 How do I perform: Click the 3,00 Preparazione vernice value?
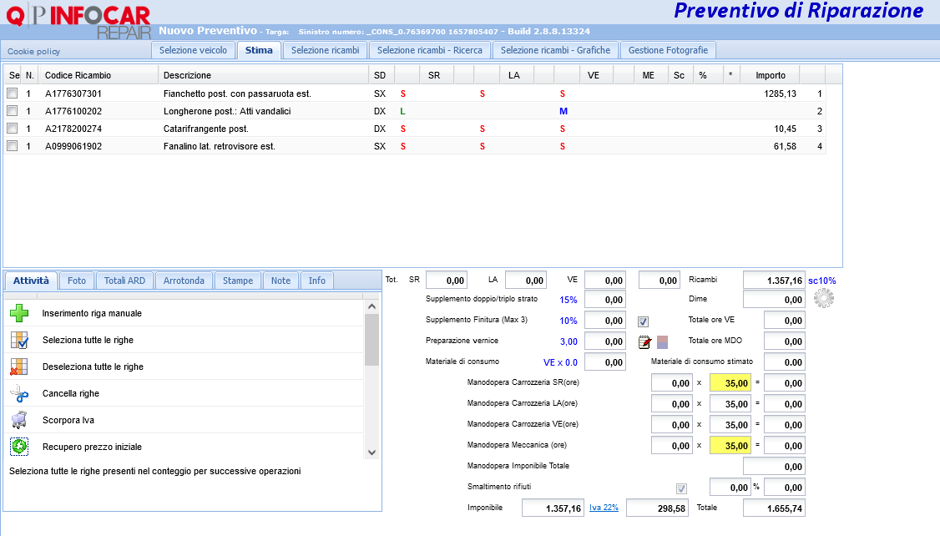coord(569,341)
